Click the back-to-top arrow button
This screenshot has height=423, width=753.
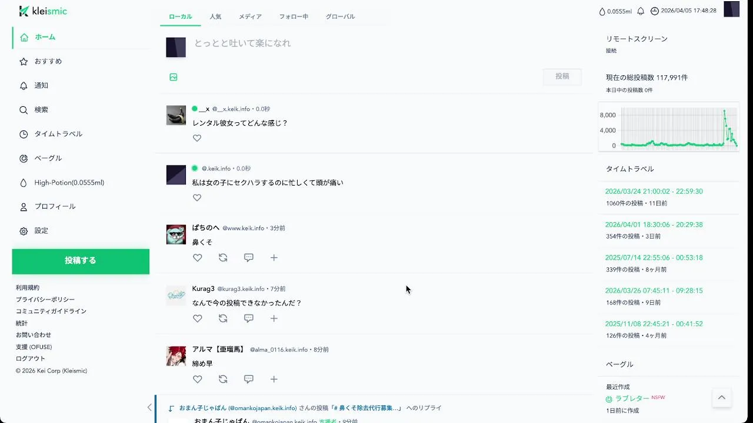point(722,398)
